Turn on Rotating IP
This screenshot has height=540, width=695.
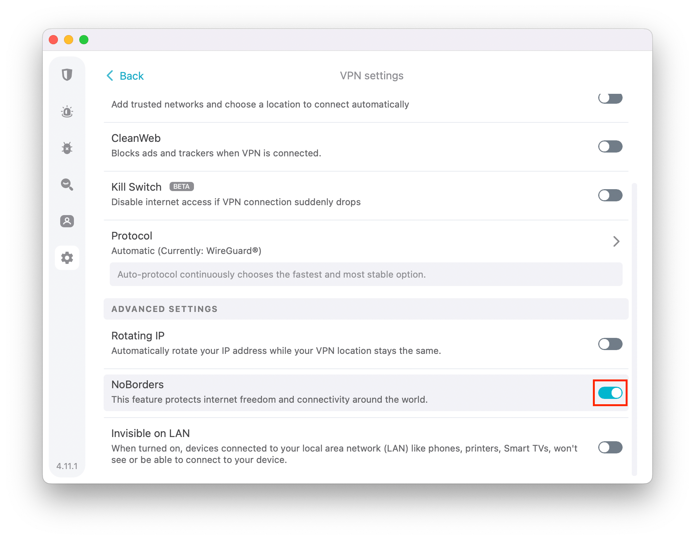(x=610, y=344)
